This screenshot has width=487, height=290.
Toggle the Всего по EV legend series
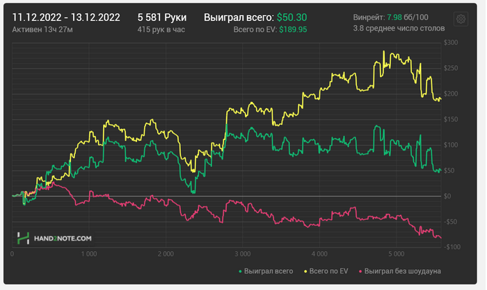click(326, 271)
